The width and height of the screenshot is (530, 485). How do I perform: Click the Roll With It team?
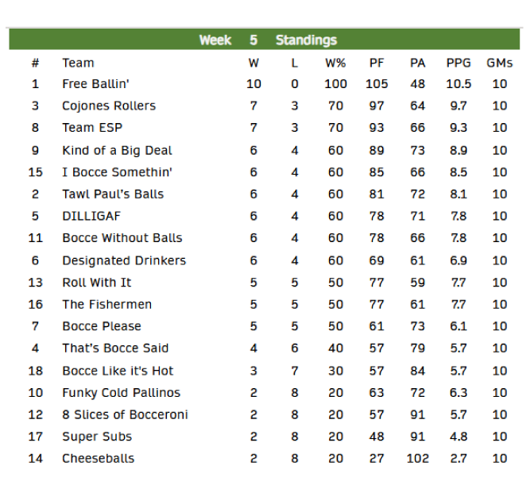tap(97, 283)
